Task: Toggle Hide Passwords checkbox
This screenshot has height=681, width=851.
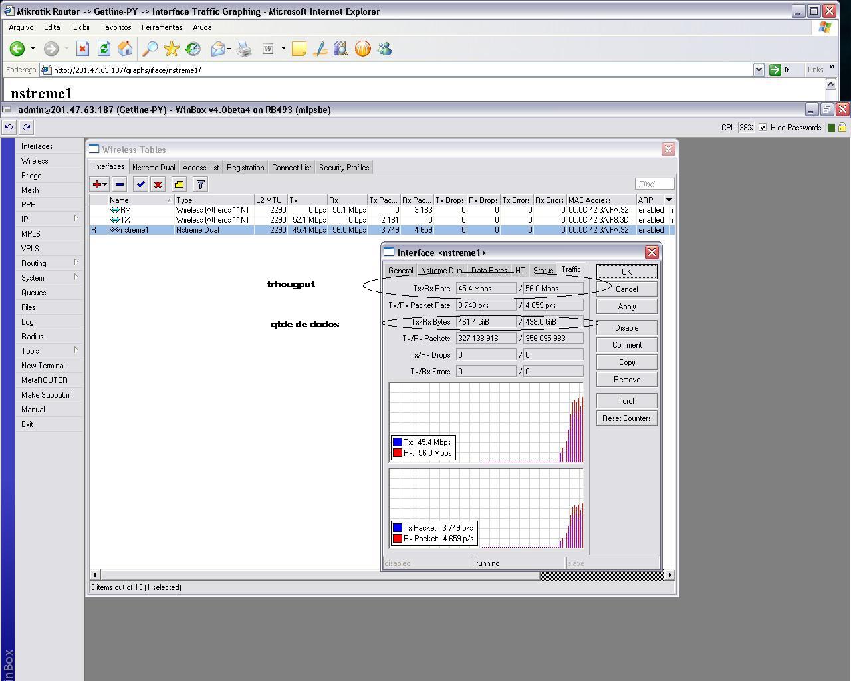Action: click(763, 128)
